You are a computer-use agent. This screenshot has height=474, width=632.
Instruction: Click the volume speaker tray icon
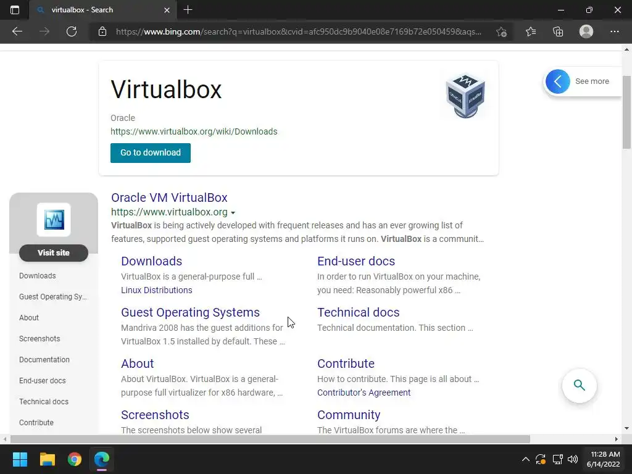tap(573, 459)
